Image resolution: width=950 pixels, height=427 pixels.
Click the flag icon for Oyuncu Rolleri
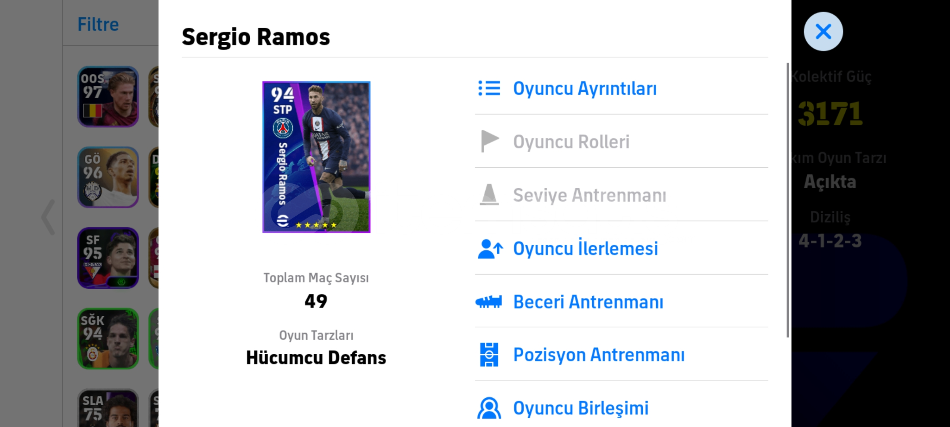(x=489, y=141)
